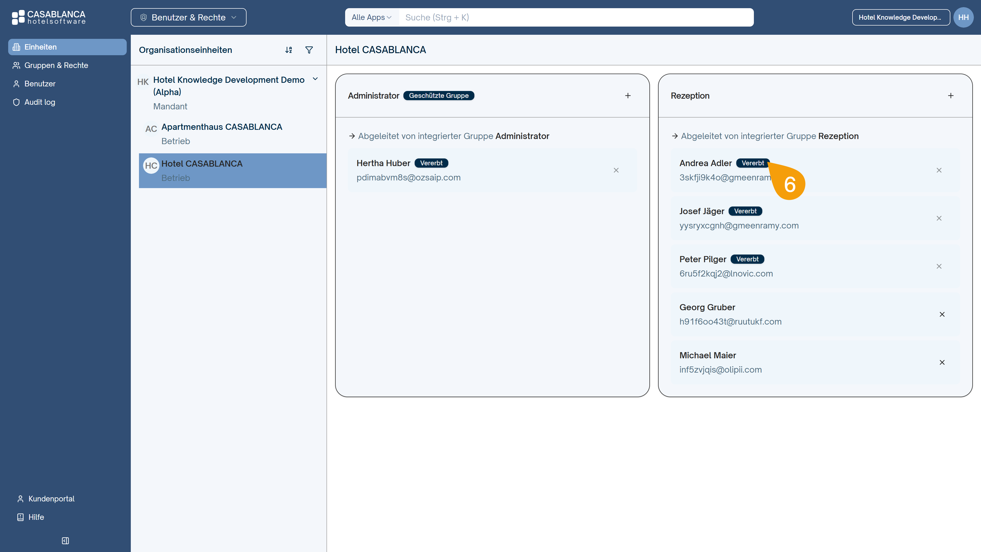The height and width of the screenshot is (552, 981).
Task: Click the Vererbt badge next to Peter Pilger
Action: point(747,259)
